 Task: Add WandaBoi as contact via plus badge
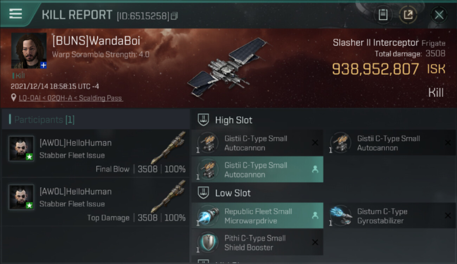click(43, 65)
